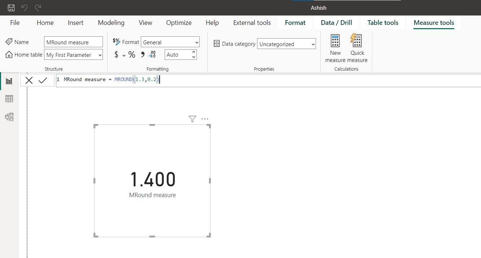Toggle the thousands separator comma
This screenshot has width=481, height=258.
pos(142,54)
